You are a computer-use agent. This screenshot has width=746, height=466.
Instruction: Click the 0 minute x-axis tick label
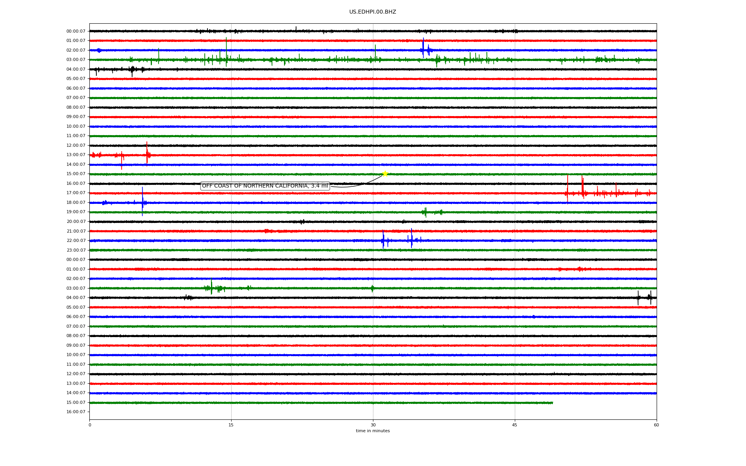pos(90,425)
